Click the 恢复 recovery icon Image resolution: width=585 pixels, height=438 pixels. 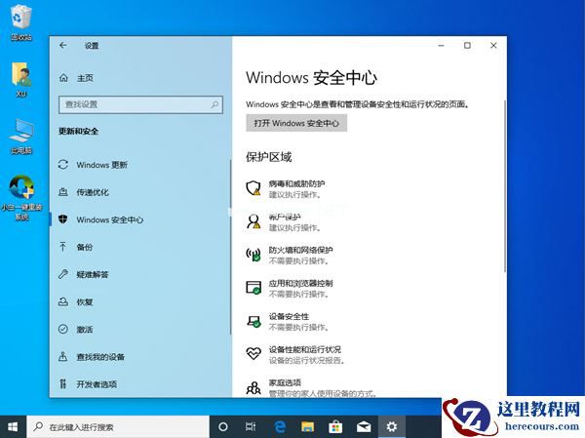[63, 301]
